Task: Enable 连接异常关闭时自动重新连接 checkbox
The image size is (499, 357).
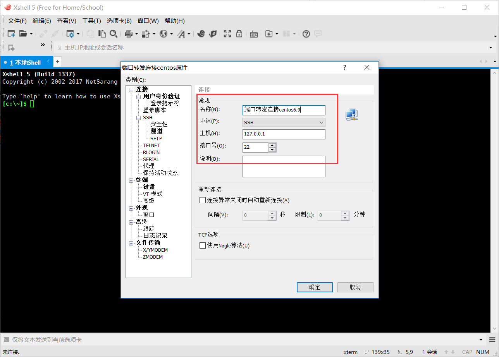Action: click(x=203, y=200)
